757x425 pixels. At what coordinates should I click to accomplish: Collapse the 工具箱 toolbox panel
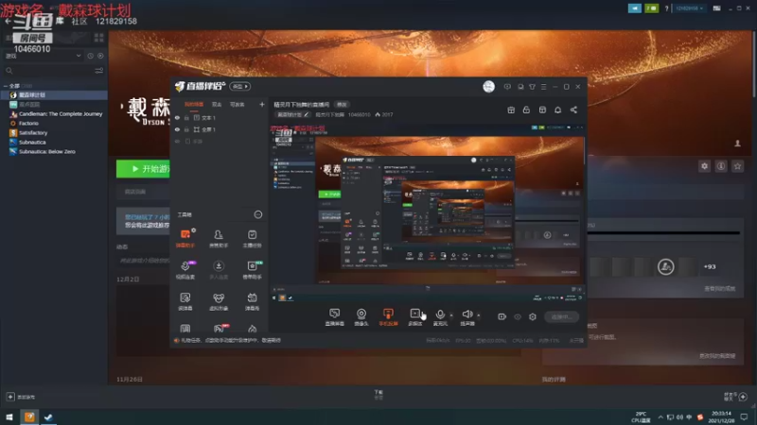point(258,214)
